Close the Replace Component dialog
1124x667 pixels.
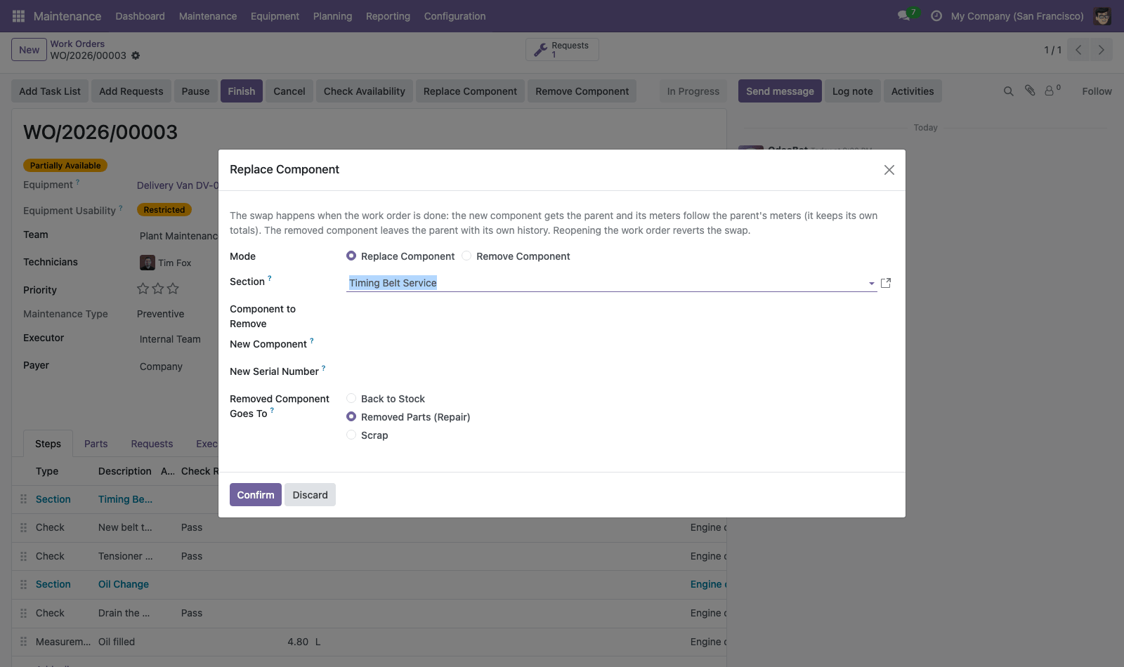(x=889, y=170)
